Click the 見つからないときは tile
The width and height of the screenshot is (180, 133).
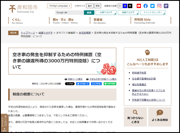pos(135,117)
